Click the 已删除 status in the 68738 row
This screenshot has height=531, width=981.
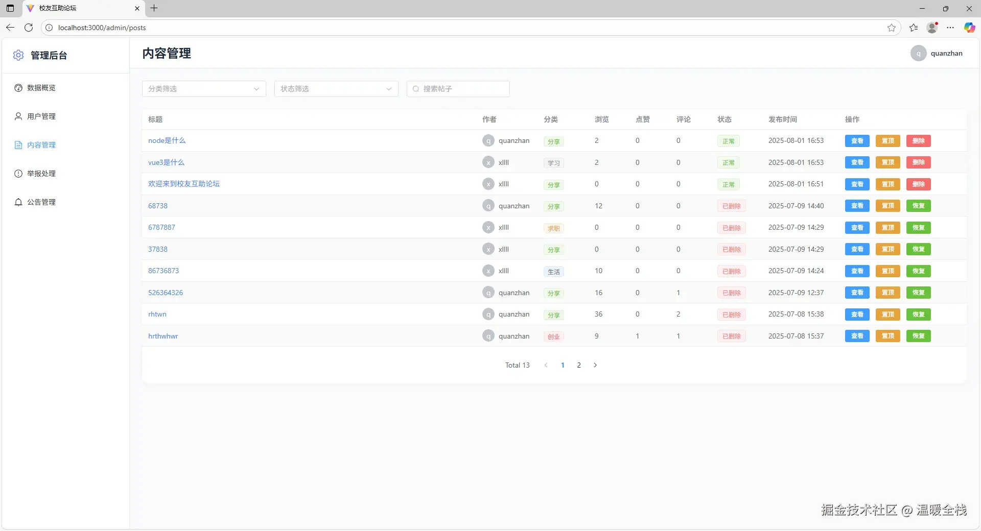[x=732, y=206]
